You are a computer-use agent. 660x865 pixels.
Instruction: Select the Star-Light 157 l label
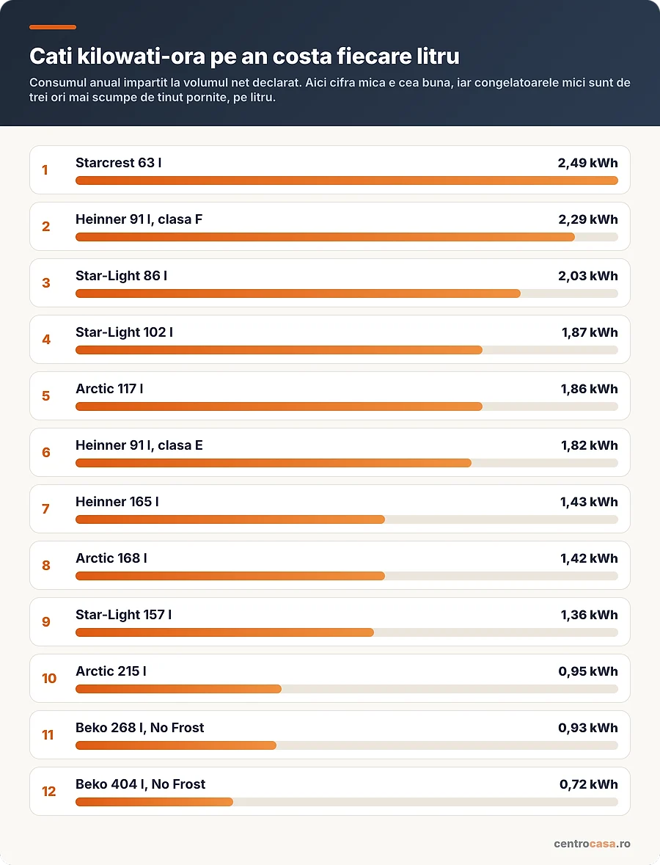click(123, 615)
